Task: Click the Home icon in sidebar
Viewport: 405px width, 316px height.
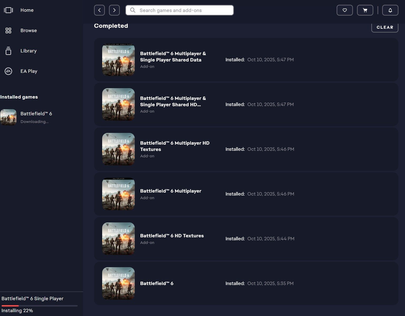Action: click(8, 10)
